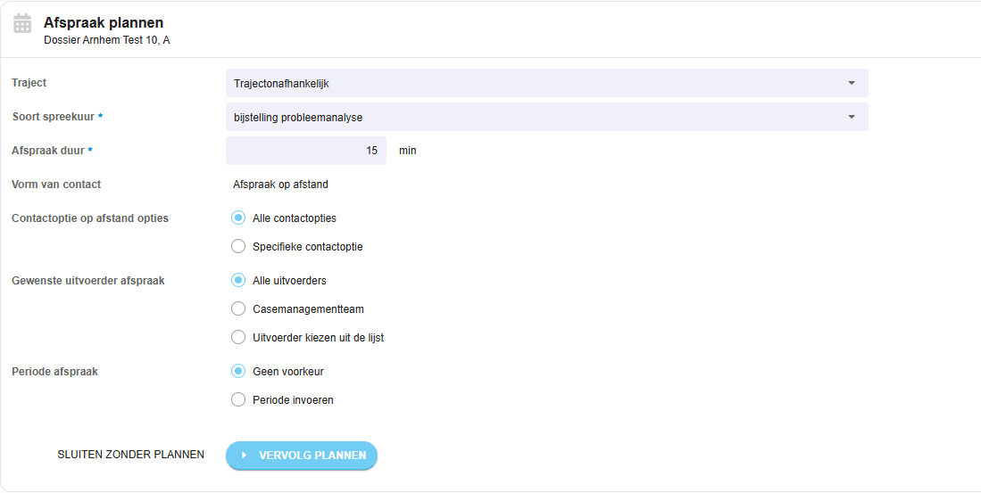The image size is (981, 493).
Task: Click the Gewenste uitvoerder afspraak label
Action: 88,281
